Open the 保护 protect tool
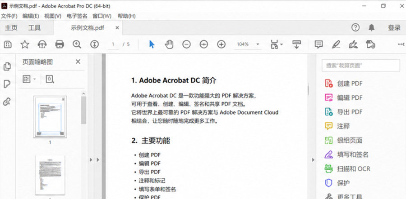Image resolution: width=406 pixels, height=199 pixels. click(337, 183)
